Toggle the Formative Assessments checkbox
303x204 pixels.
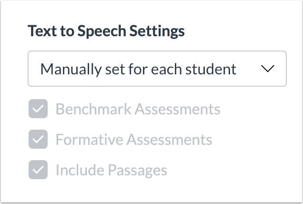point(38,139)
